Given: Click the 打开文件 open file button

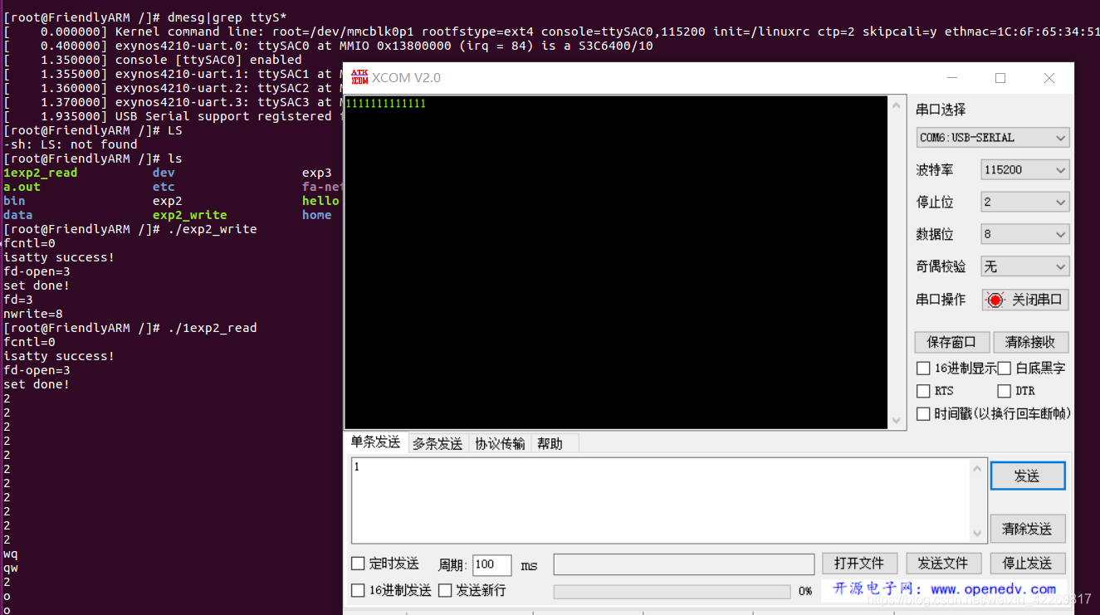Looking at the screenshot, I should click(859, 564).
